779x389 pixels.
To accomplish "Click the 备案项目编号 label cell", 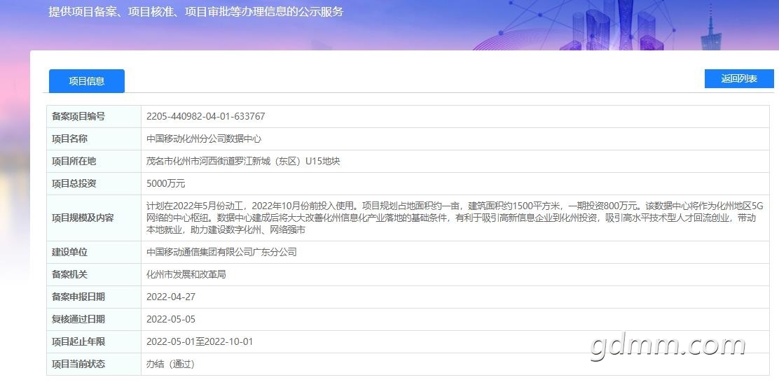I will 94,117.
